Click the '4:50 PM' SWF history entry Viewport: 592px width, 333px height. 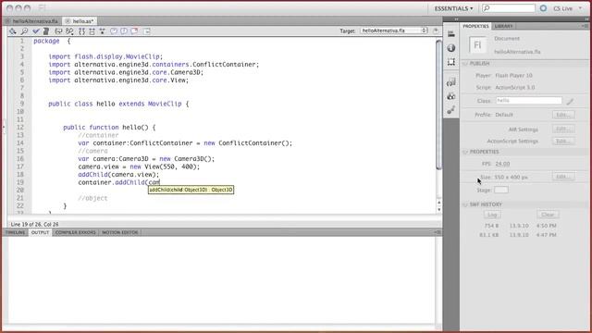(x=547, y=226)
